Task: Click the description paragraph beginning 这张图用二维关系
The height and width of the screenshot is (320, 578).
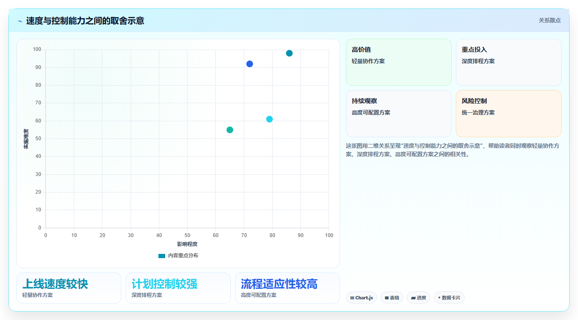Action: tap(452, 150)
